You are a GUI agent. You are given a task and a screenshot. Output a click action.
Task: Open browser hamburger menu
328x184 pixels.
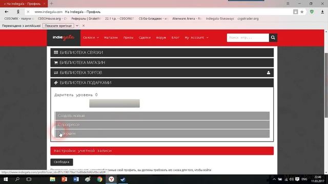pos(288,4)
